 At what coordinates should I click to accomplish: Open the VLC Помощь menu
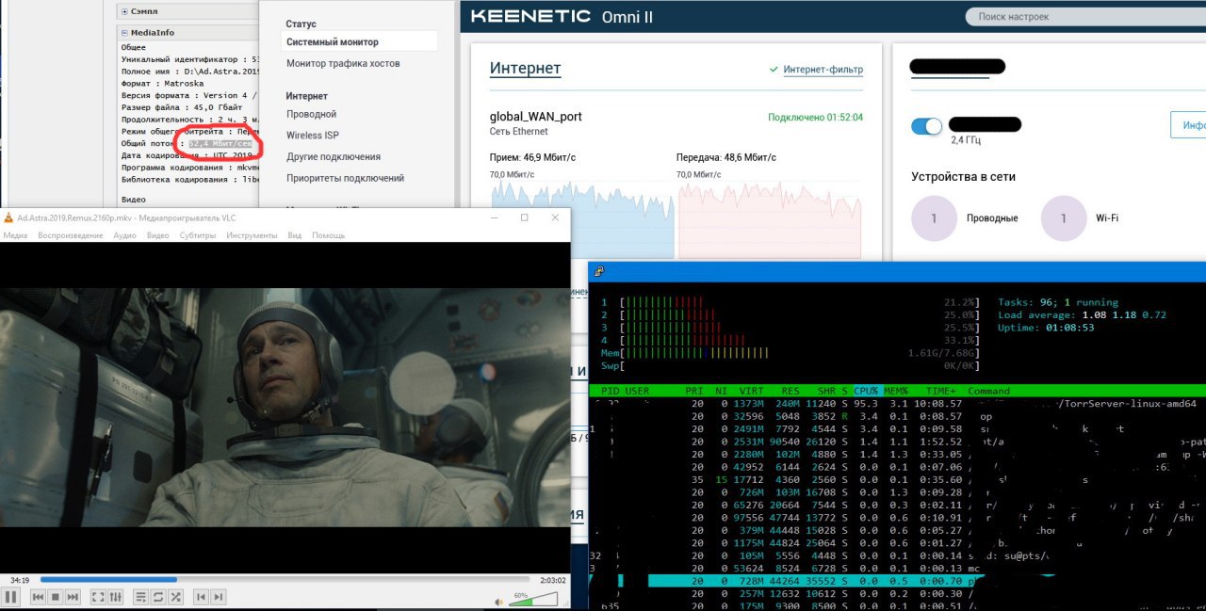pyautogui.click(x=328, y=235)
